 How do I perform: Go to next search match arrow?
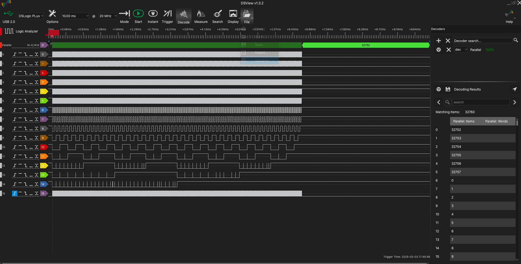click(x=515, y=102)
